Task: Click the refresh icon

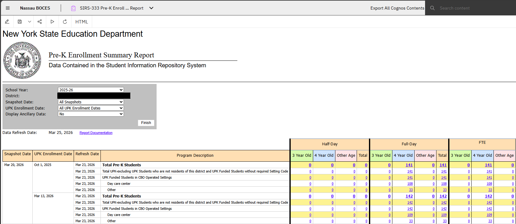Action: (65, 22)
